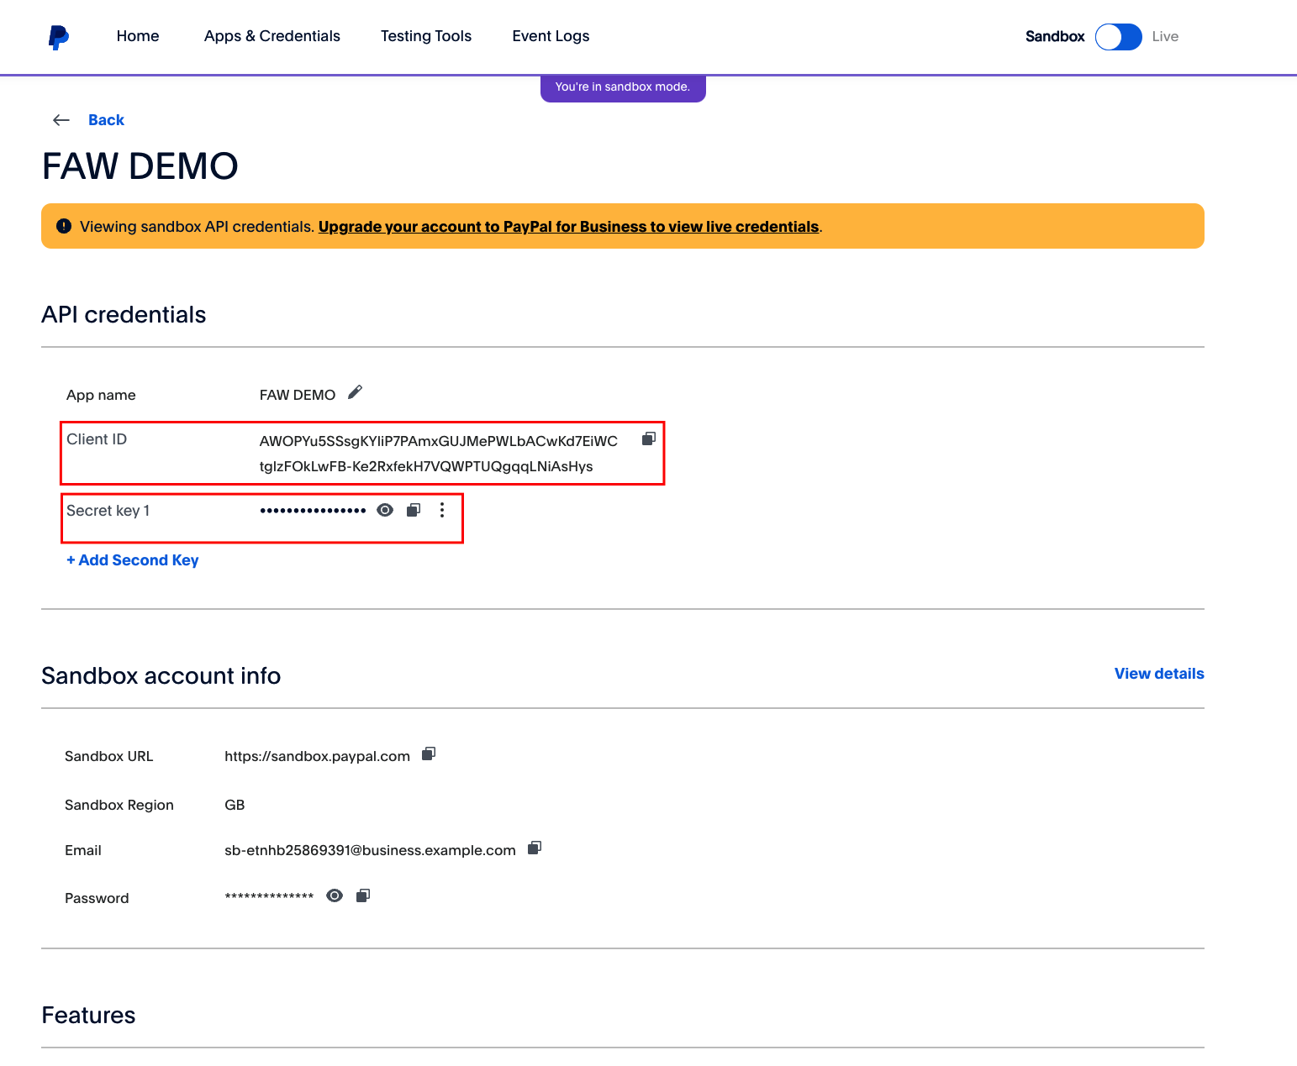This screenshot has width=1297, height=1066.
Task: Copy the Client ID to clipboard
Action: [x=648, y=438]
